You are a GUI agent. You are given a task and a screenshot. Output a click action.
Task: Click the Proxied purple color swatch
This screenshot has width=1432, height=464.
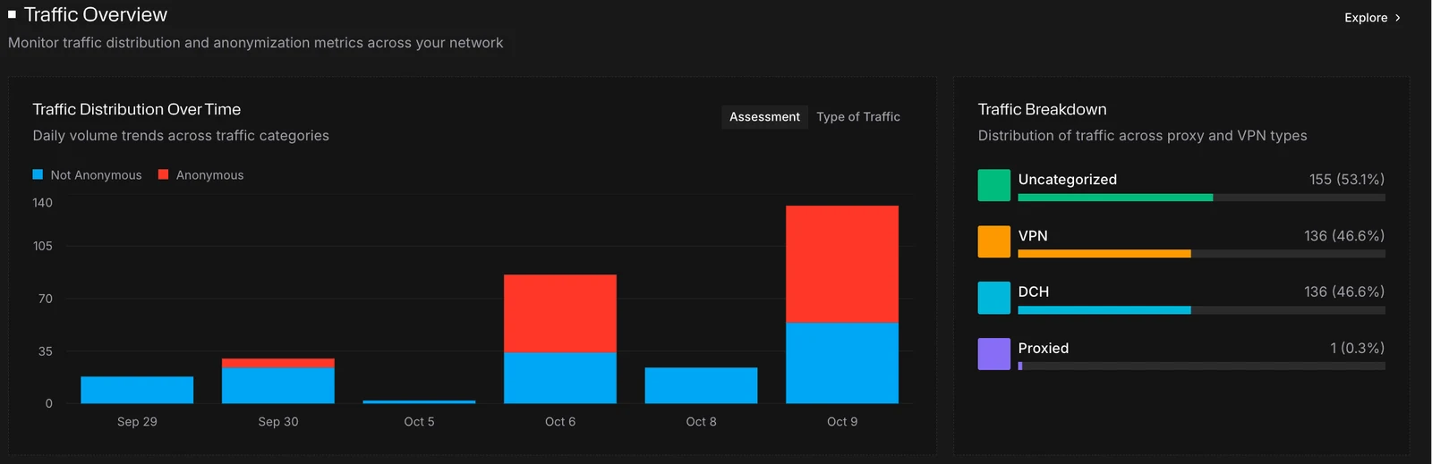pos(994,354)
